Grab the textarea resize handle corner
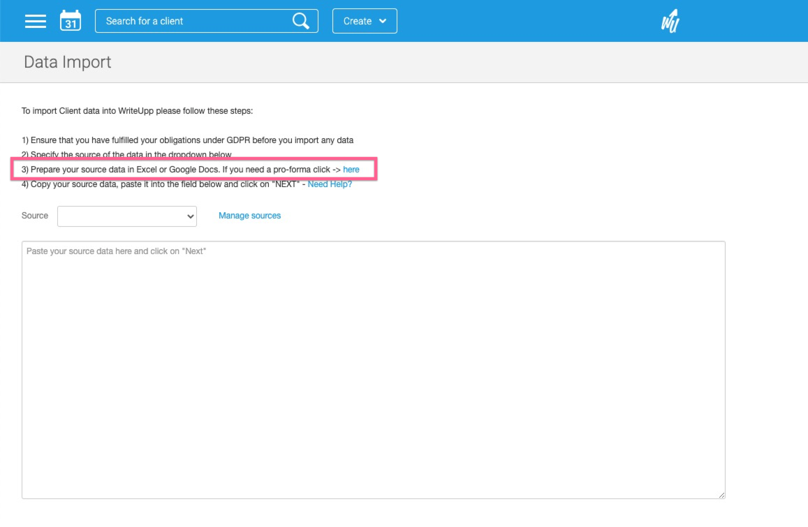The height and width of the screenshot is (527, 808). pyautogui.click(x=721, y=495)
